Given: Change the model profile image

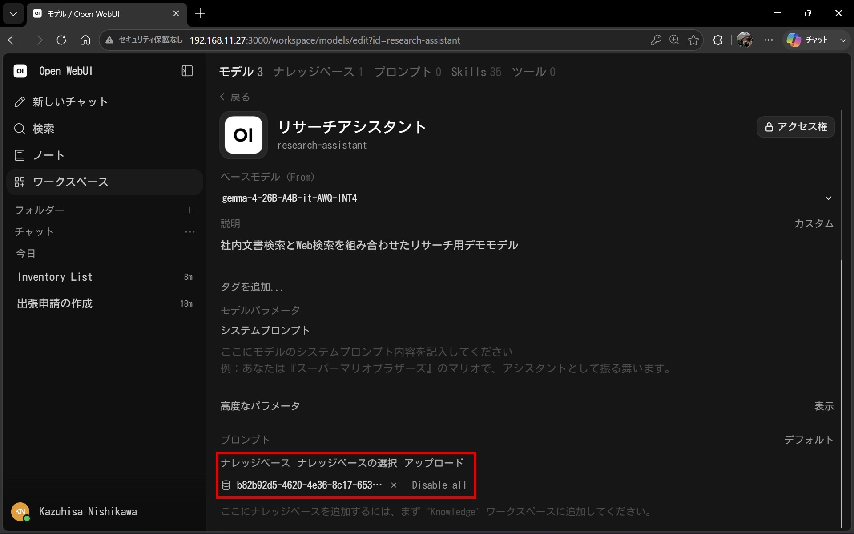Looking at the screenshot, I should (x=243, y=135).
